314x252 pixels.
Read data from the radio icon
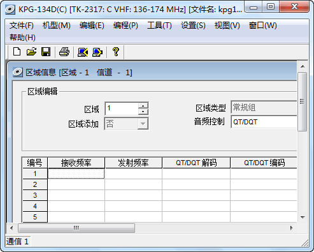pyautogui.click(x=83, y=52)
